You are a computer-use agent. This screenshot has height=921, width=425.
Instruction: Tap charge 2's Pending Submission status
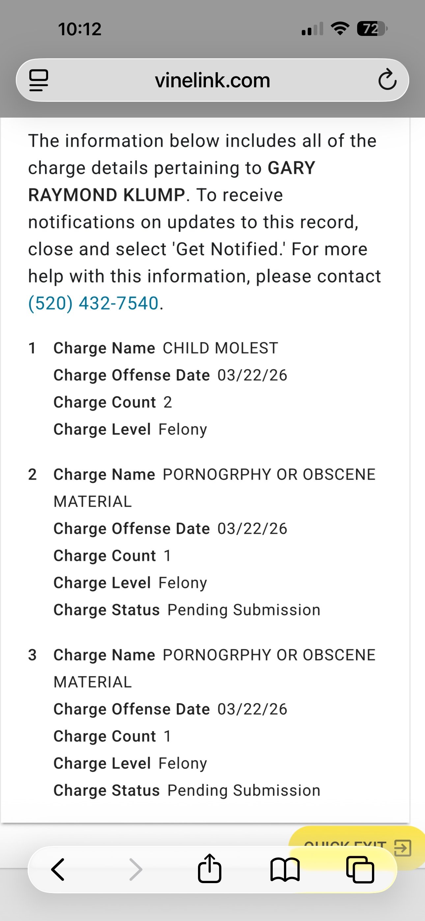(243, 610)
